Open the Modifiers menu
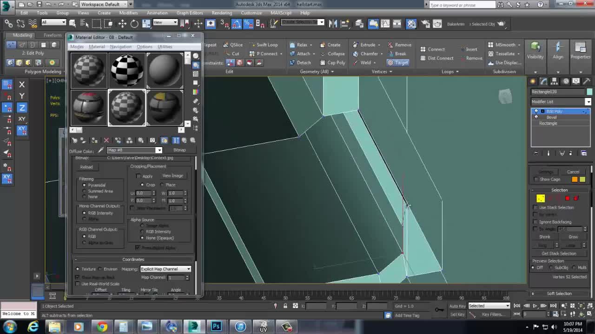 (128, 13)
